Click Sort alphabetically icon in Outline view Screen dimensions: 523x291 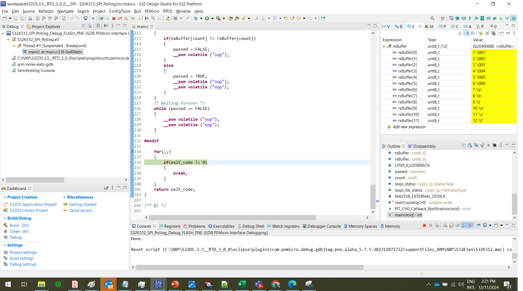470,145
